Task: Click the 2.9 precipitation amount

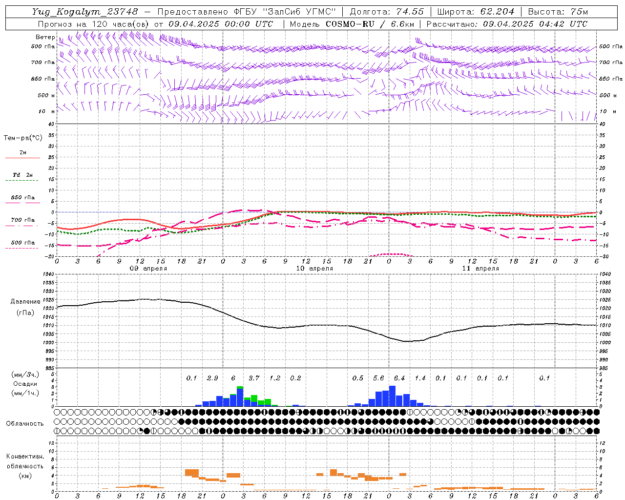Action: [212, 378]
